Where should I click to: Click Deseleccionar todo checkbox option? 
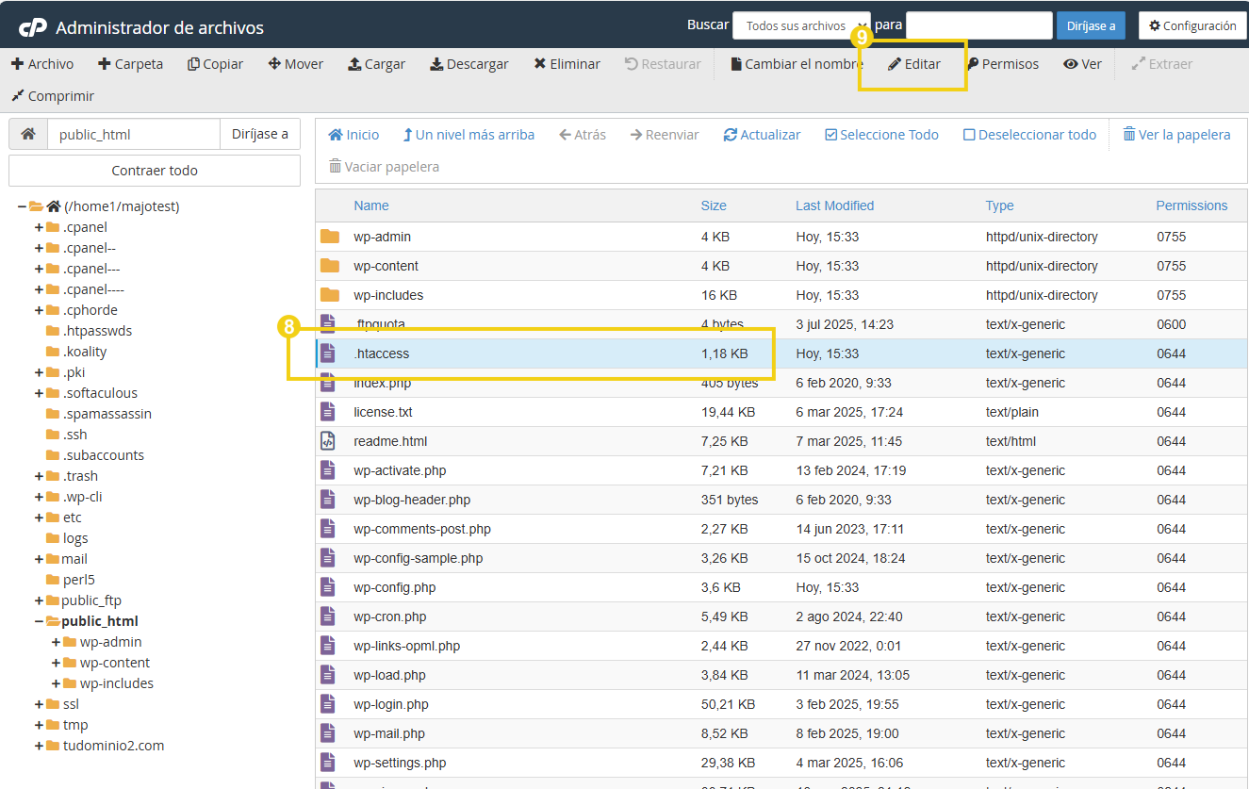tap(1029, 135)
